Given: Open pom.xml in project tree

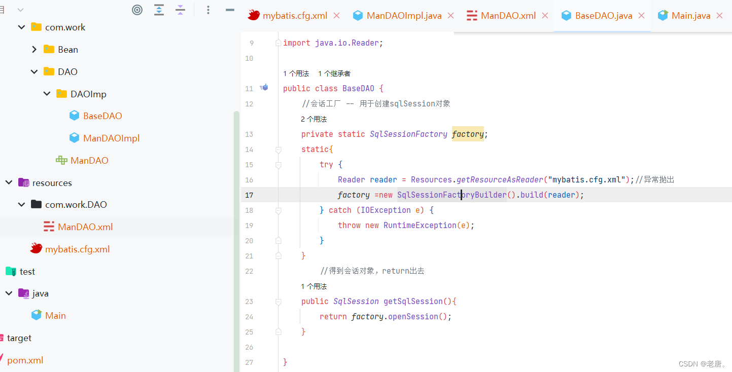Looking at the screenshot, I should (25, 360).
